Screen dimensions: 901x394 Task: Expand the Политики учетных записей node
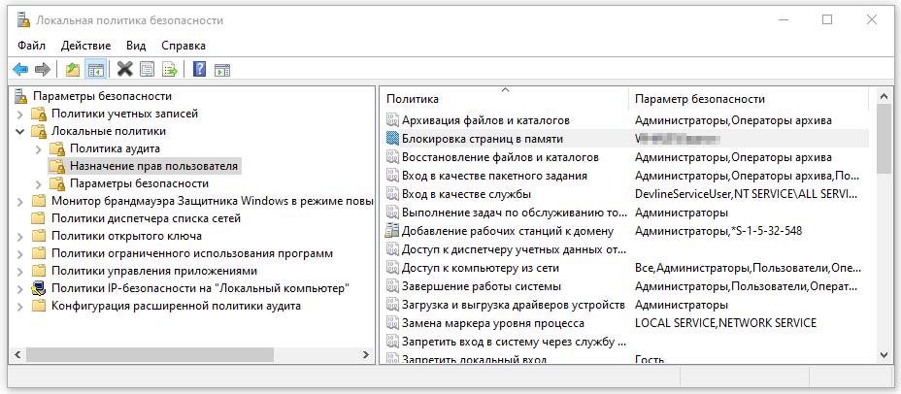20,114
